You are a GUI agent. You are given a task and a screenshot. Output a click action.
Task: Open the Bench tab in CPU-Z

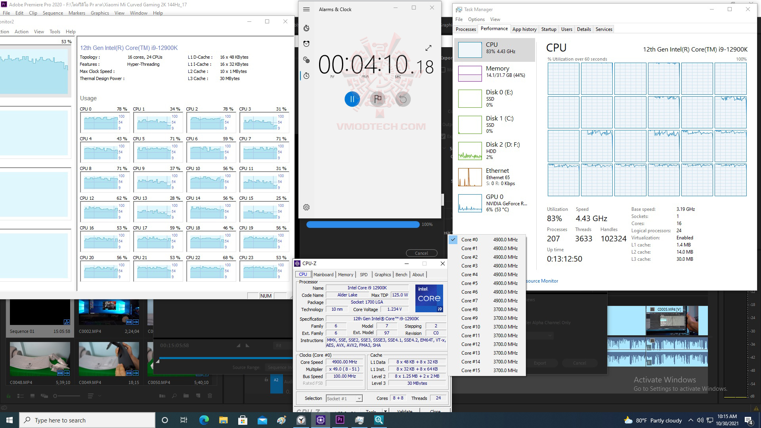pyautogui.click(x=401, y=274)
